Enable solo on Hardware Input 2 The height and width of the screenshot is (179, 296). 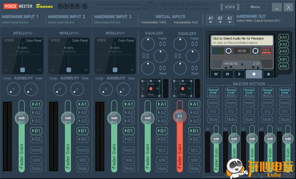(x=83, y=160)
